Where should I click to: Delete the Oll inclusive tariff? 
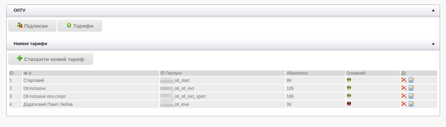point(404,88)
